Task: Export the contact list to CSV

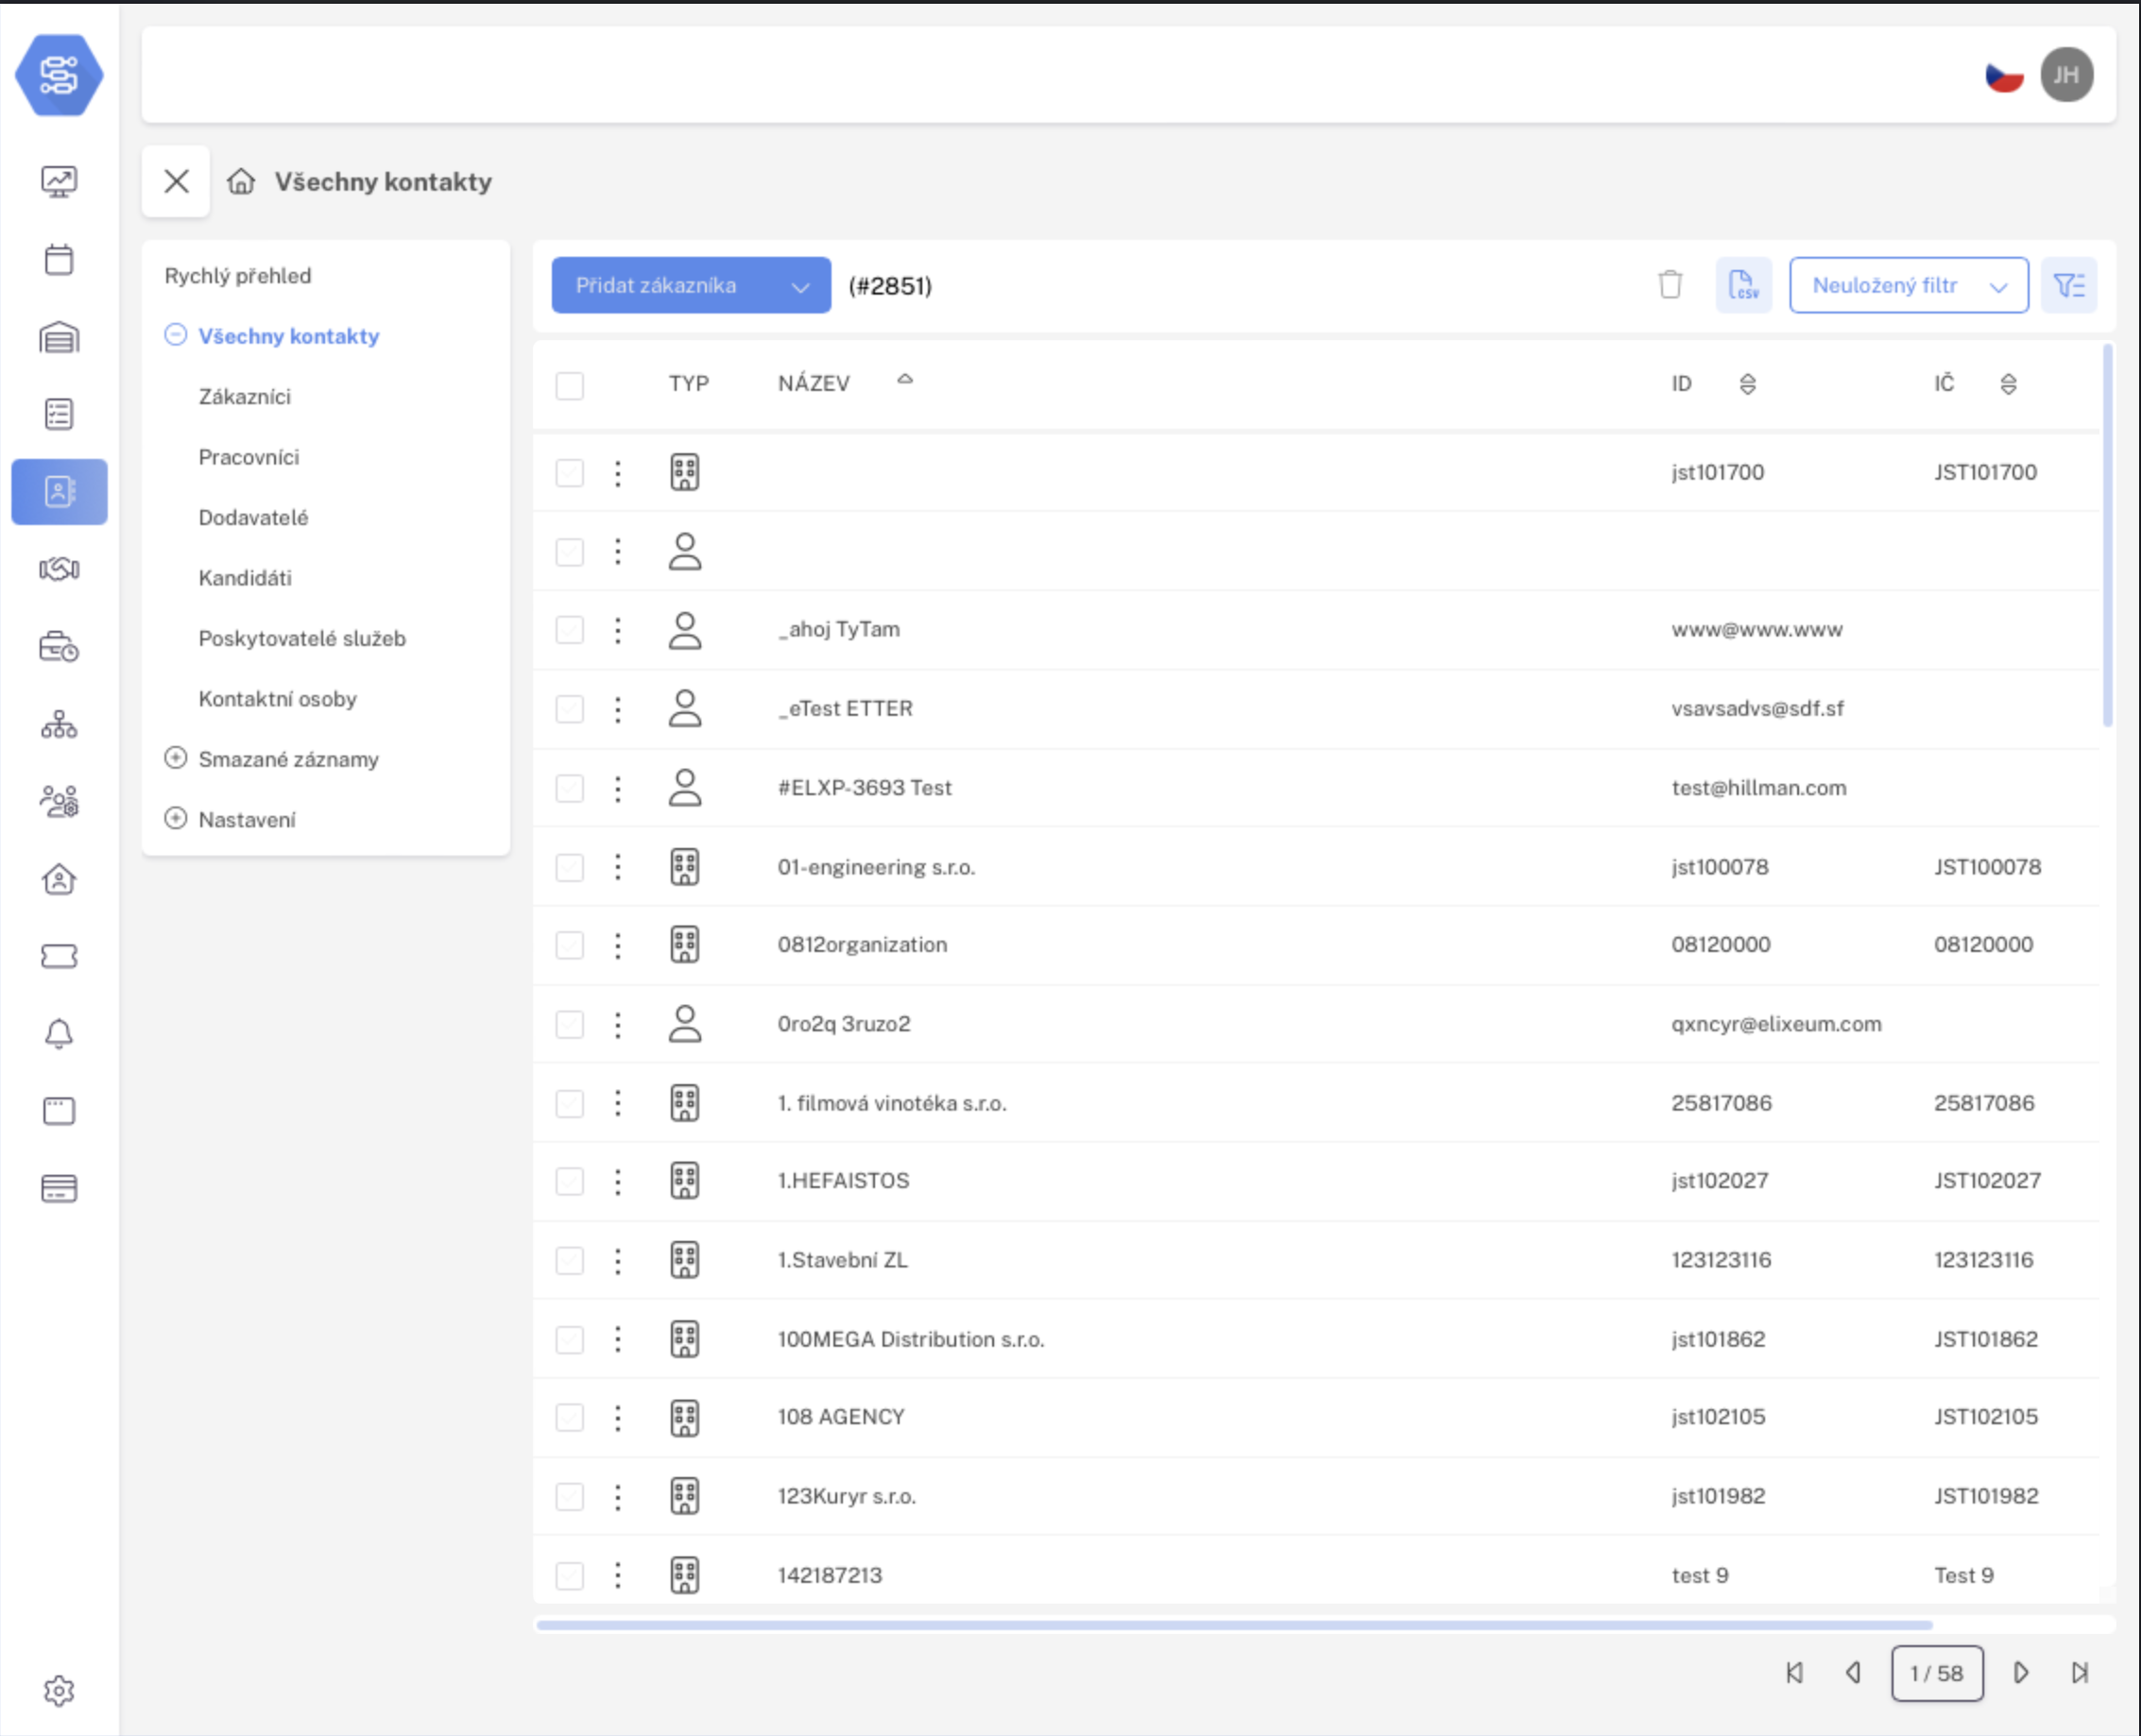Action: (1743, 285)
